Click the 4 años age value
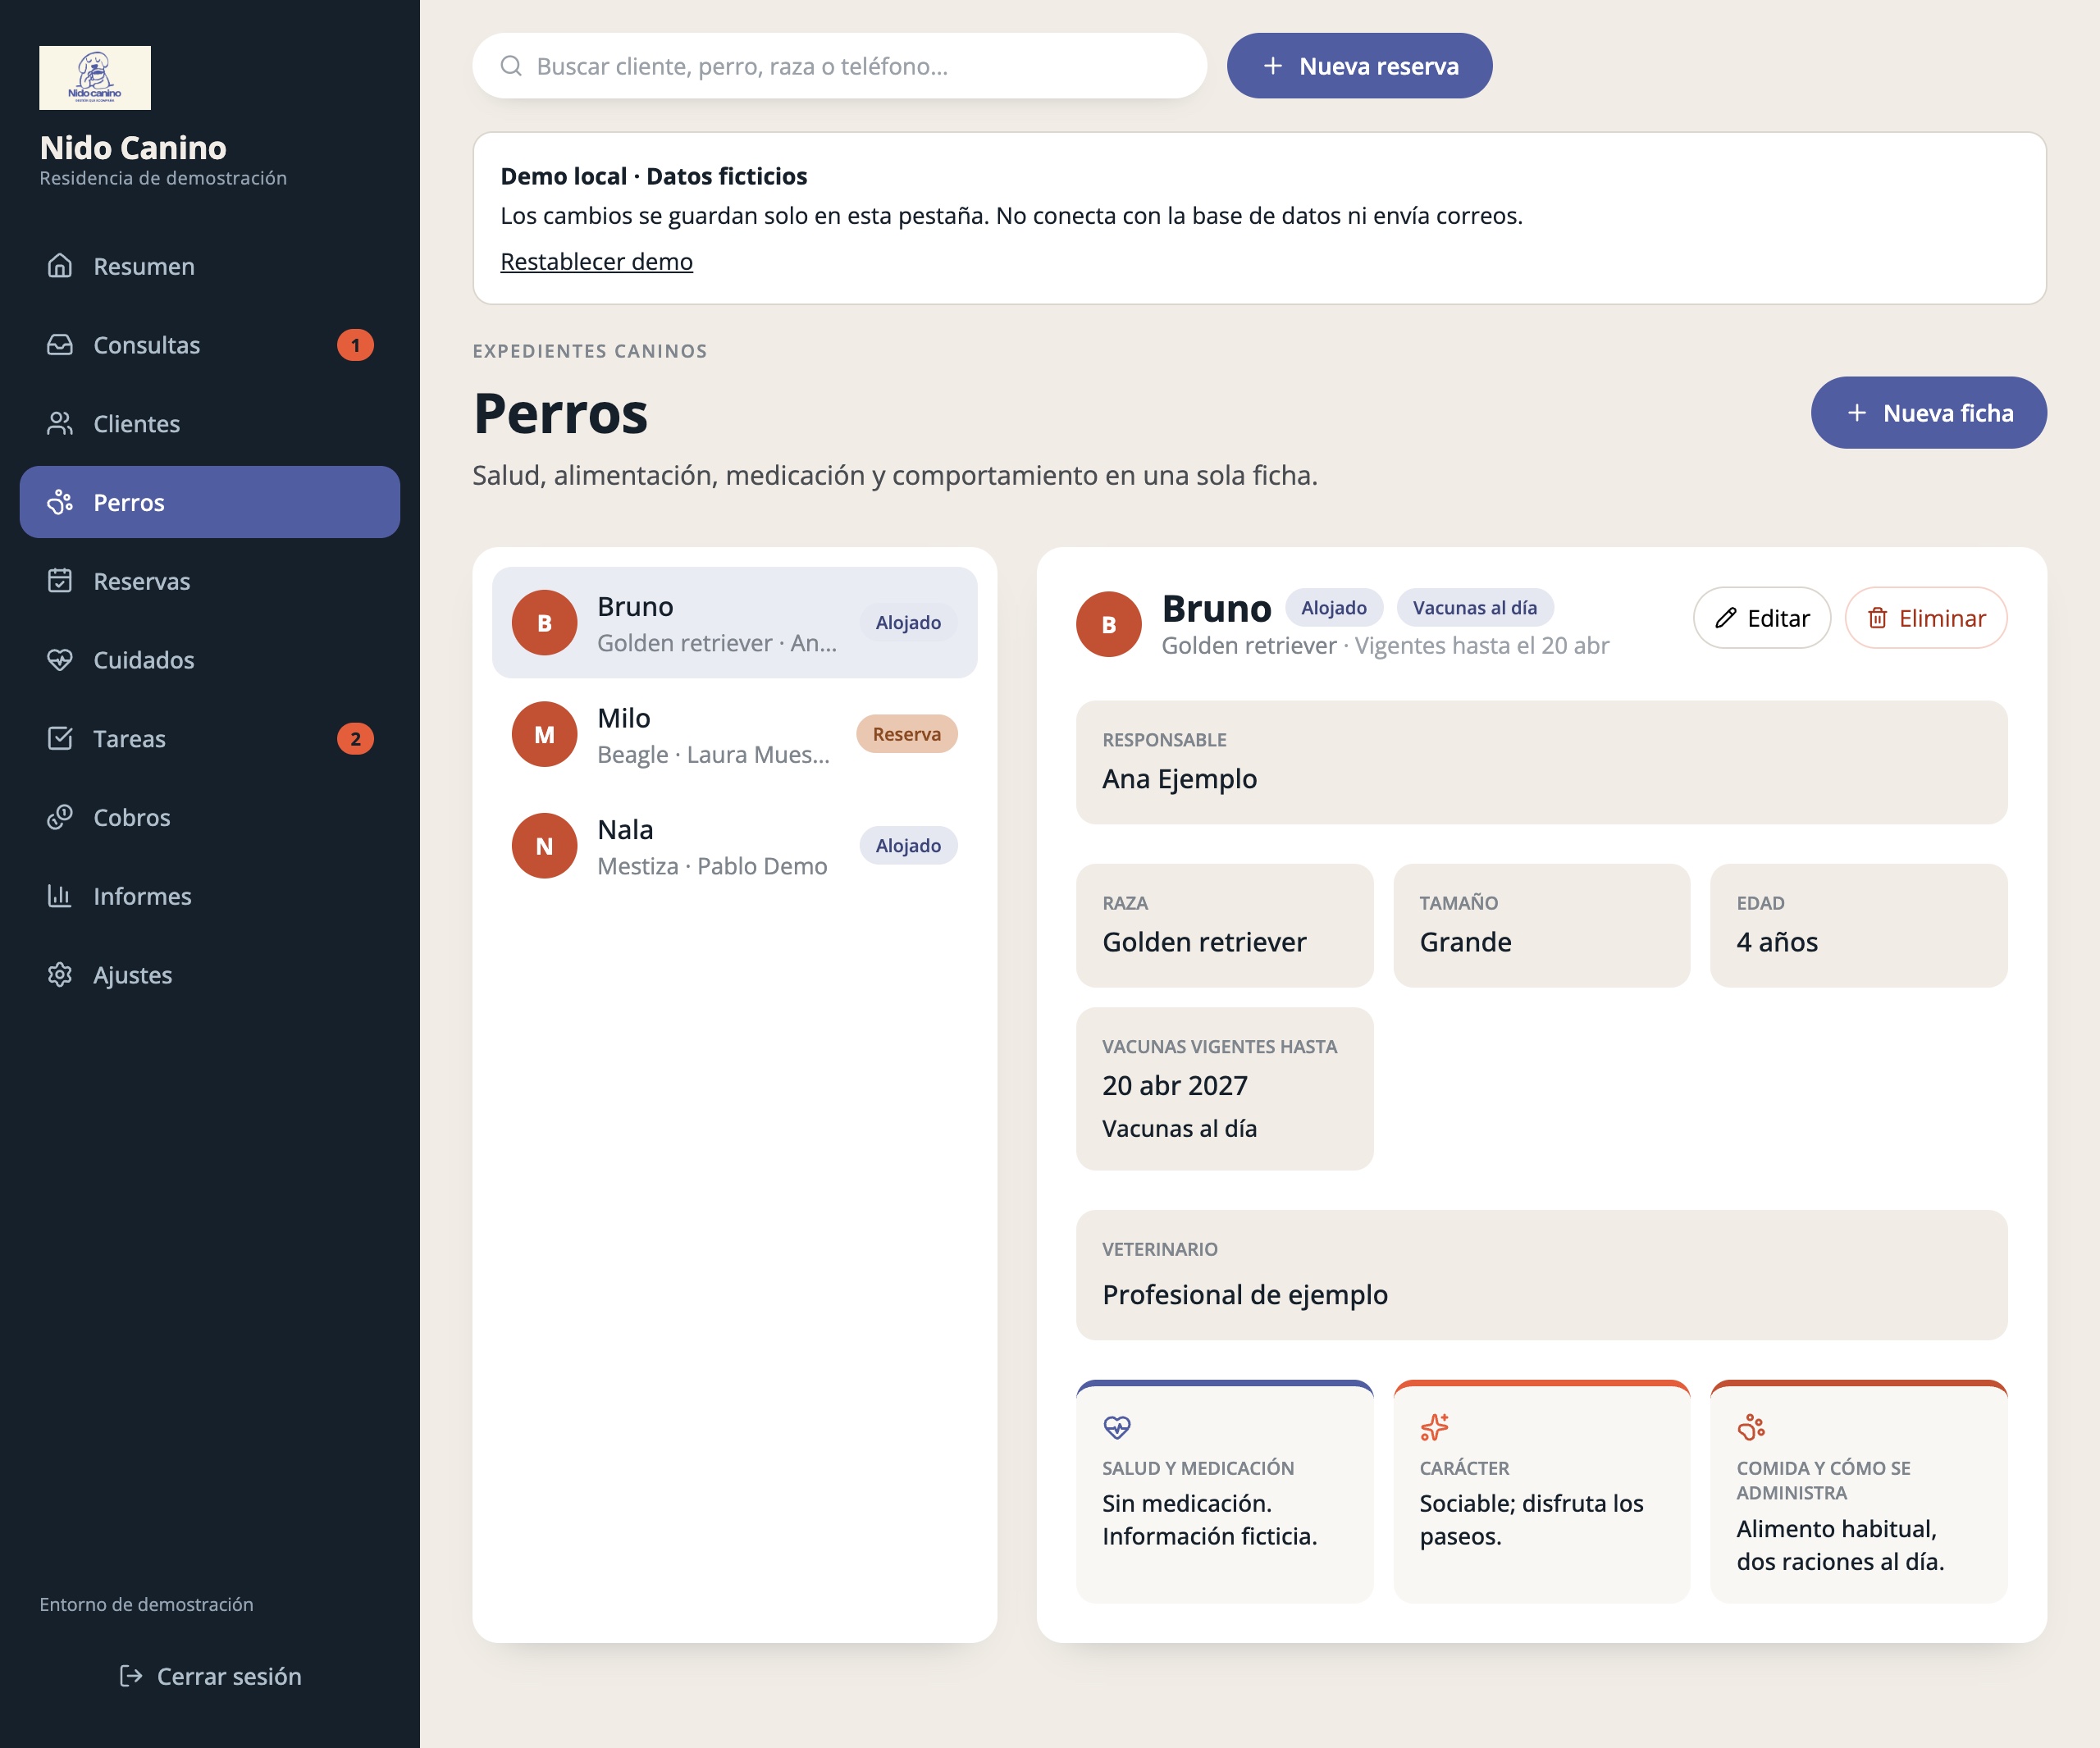The image size is (2100, 1748). click(x=1777, y=942)
